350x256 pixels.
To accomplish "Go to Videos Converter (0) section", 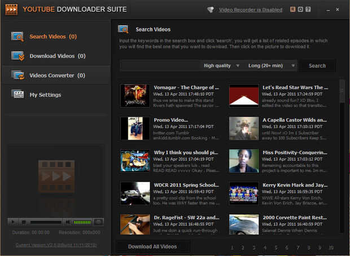I will click(x=58, y=76).
